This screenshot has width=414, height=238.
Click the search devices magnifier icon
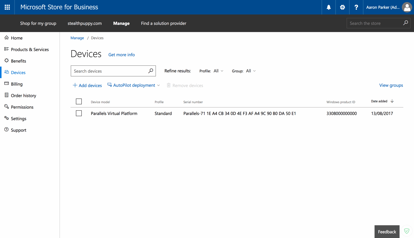[x=151, y=71]
